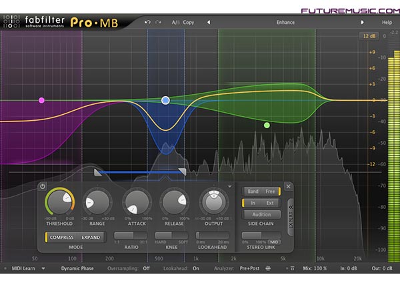Choose Ext as the side chain source
The height and width of the screenshot is (287, 400).
click(271, 203)
